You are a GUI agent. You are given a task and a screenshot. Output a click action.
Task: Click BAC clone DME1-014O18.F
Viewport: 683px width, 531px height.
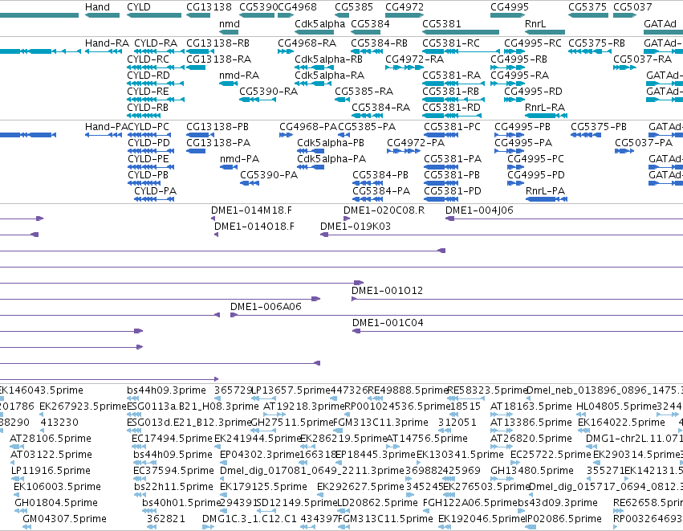(x=254, y=227)
